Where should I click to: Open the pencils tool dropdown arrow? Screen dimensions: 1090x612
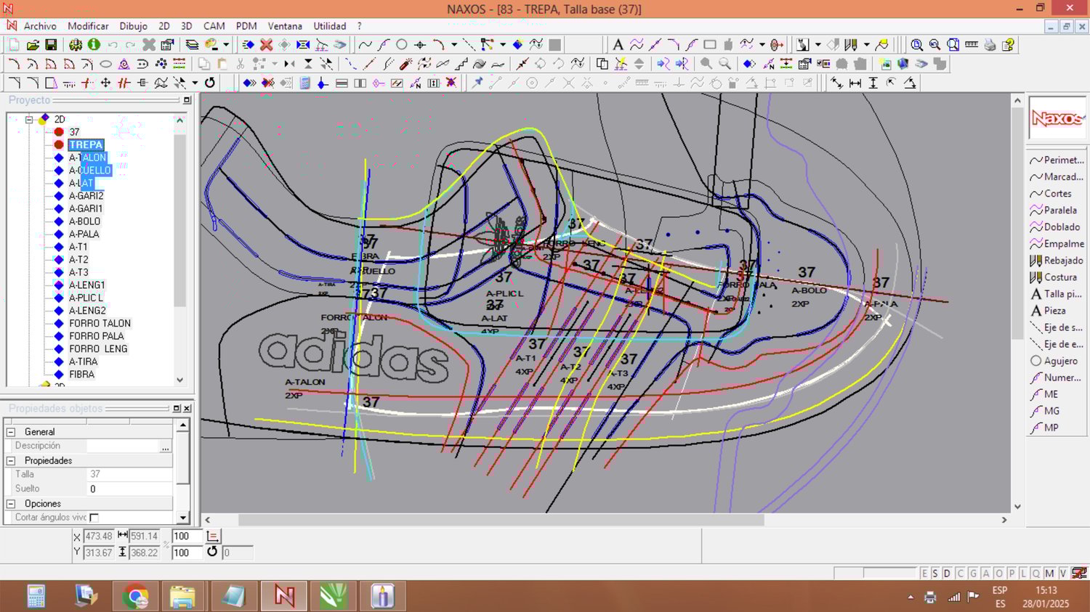(867, 45)
